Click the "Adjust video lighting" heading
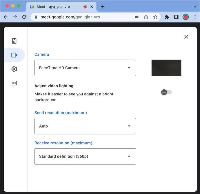 pyautogui.click(x=54, y=86)
